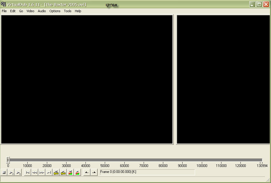Click the Frame 0 position readout field
The width and height of the screenshot is (271, 183).
(147, 172)
